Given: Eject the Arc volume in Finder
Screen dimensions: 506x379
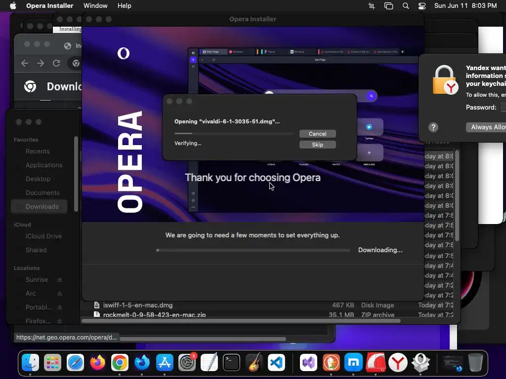Looking at the screenshot, I should 60,294.
